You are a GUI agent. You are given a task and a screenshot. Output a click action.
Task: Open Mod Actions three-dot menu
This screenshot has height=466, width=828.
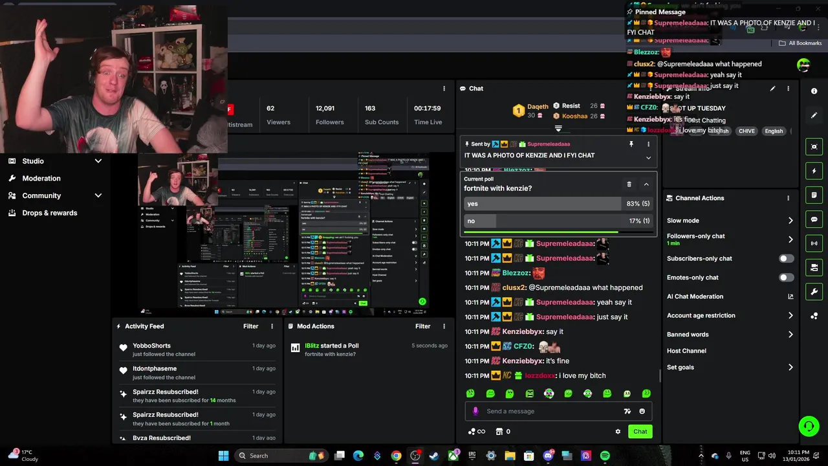(444, 326)
